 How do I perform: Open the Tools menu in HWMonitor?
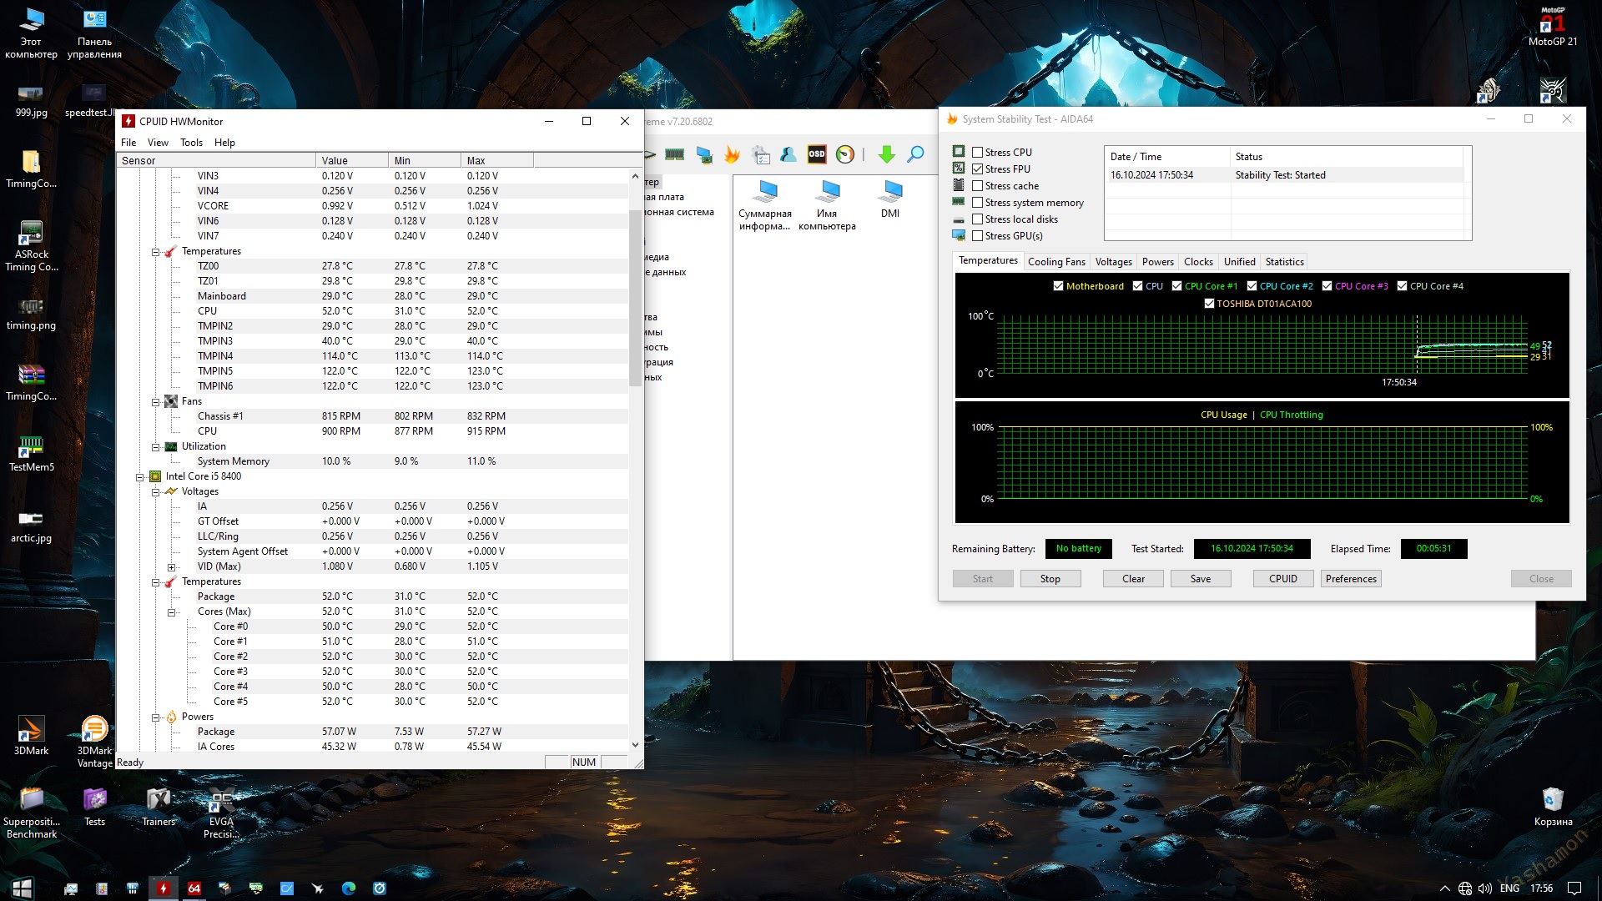[x=191, y=143]
